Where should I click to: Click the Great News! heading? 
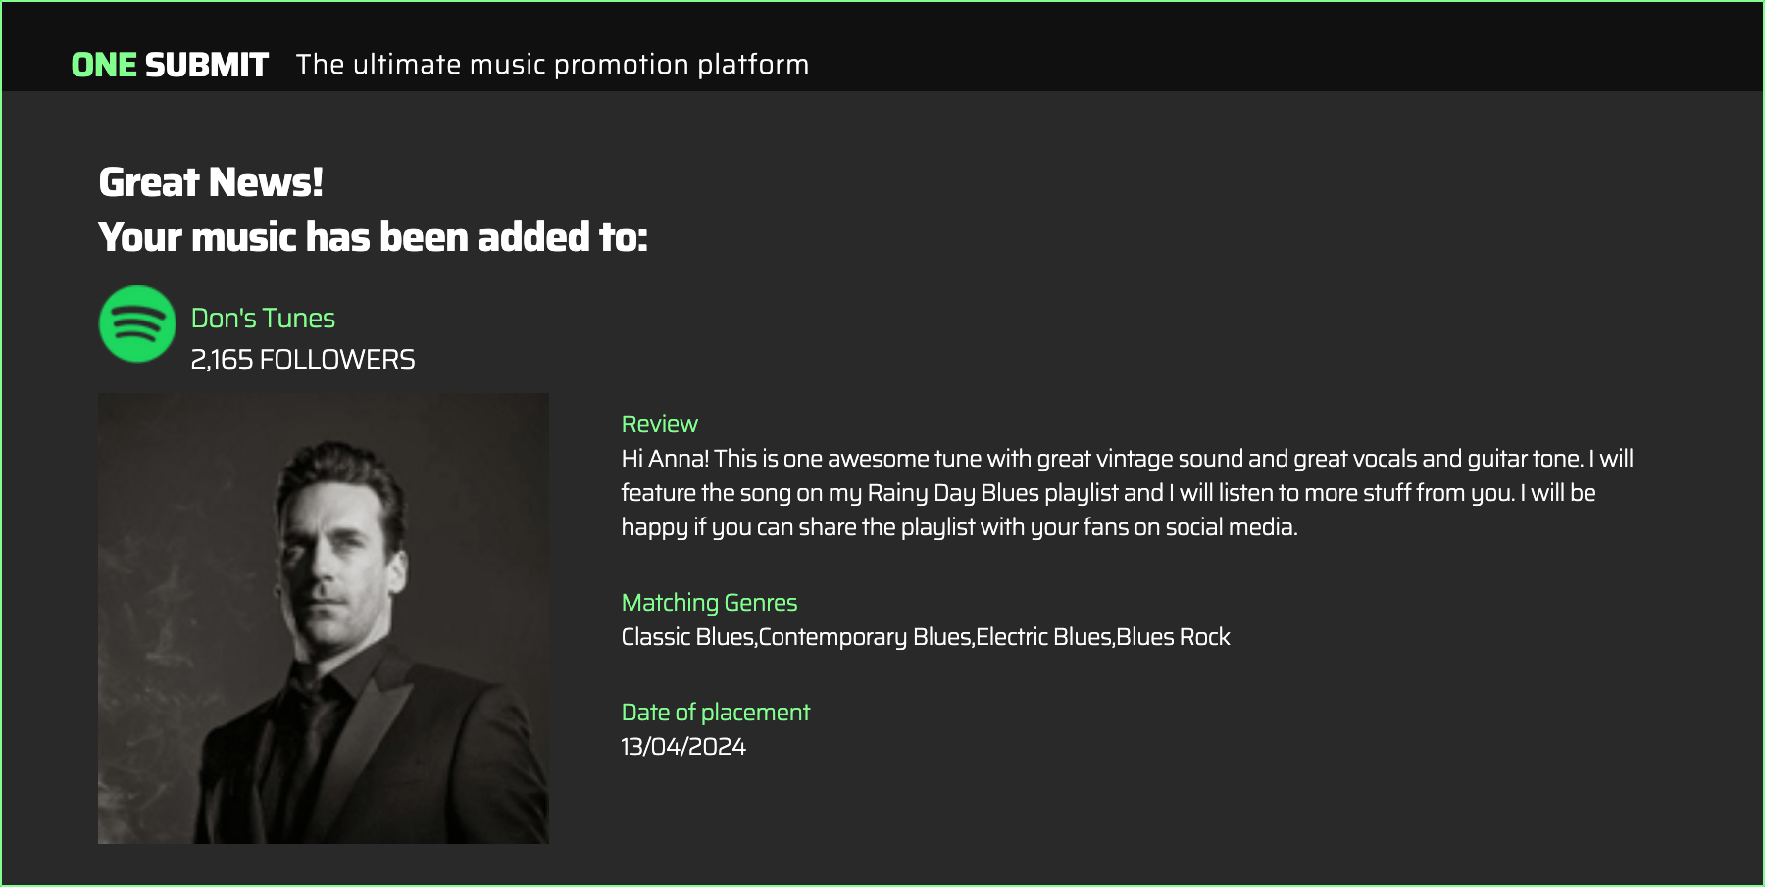click(211, 182)
